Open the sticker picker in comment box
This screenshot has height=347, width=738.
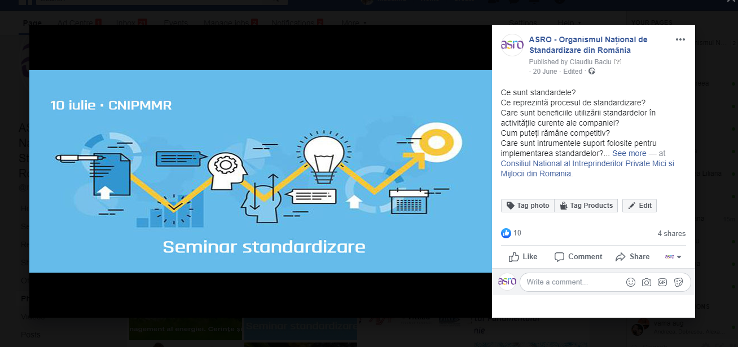tap(678, 282)
